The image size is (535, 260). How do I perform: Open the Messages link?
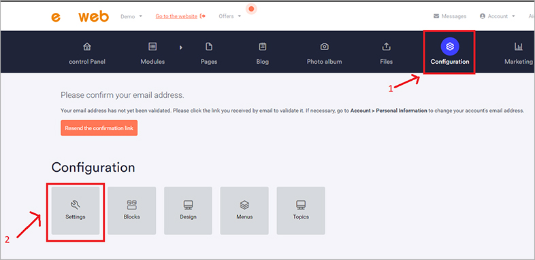(454, 16)
